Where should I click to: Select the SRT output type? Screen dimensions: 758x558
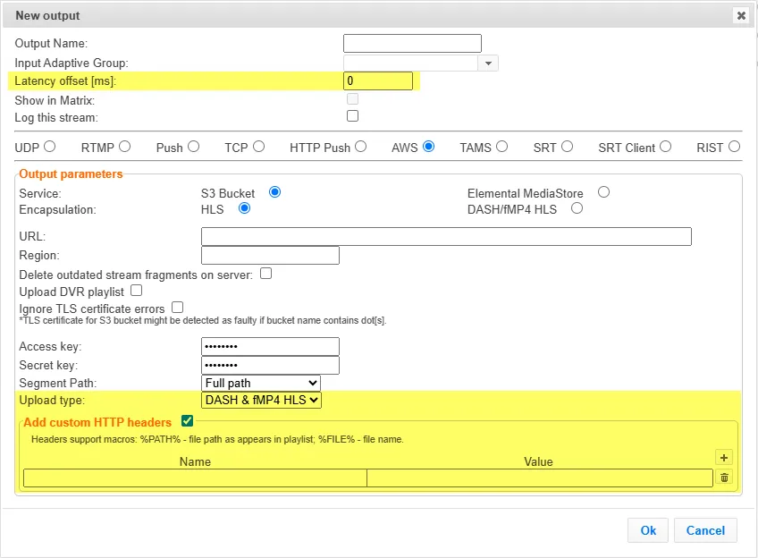point(567,147)
